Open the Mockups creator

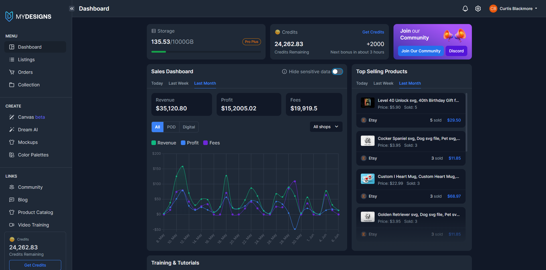(x=28, y=142)
